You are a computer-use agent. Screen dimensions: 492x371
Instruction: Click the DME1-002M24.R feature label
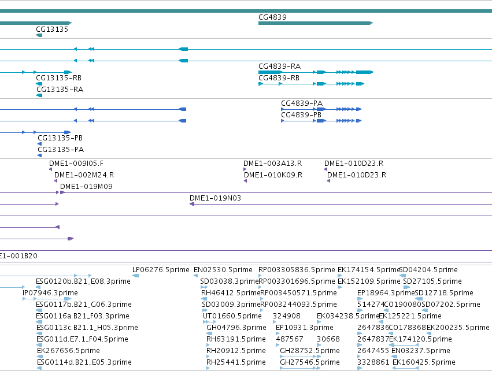[x=84, y=175]
